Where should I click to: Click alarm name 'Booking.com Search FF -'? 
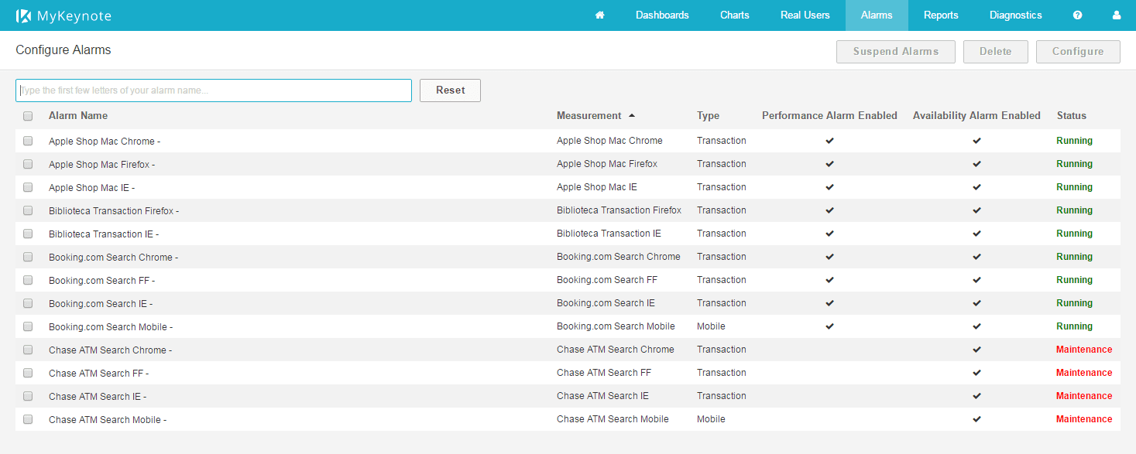click(x=101, y=281)
